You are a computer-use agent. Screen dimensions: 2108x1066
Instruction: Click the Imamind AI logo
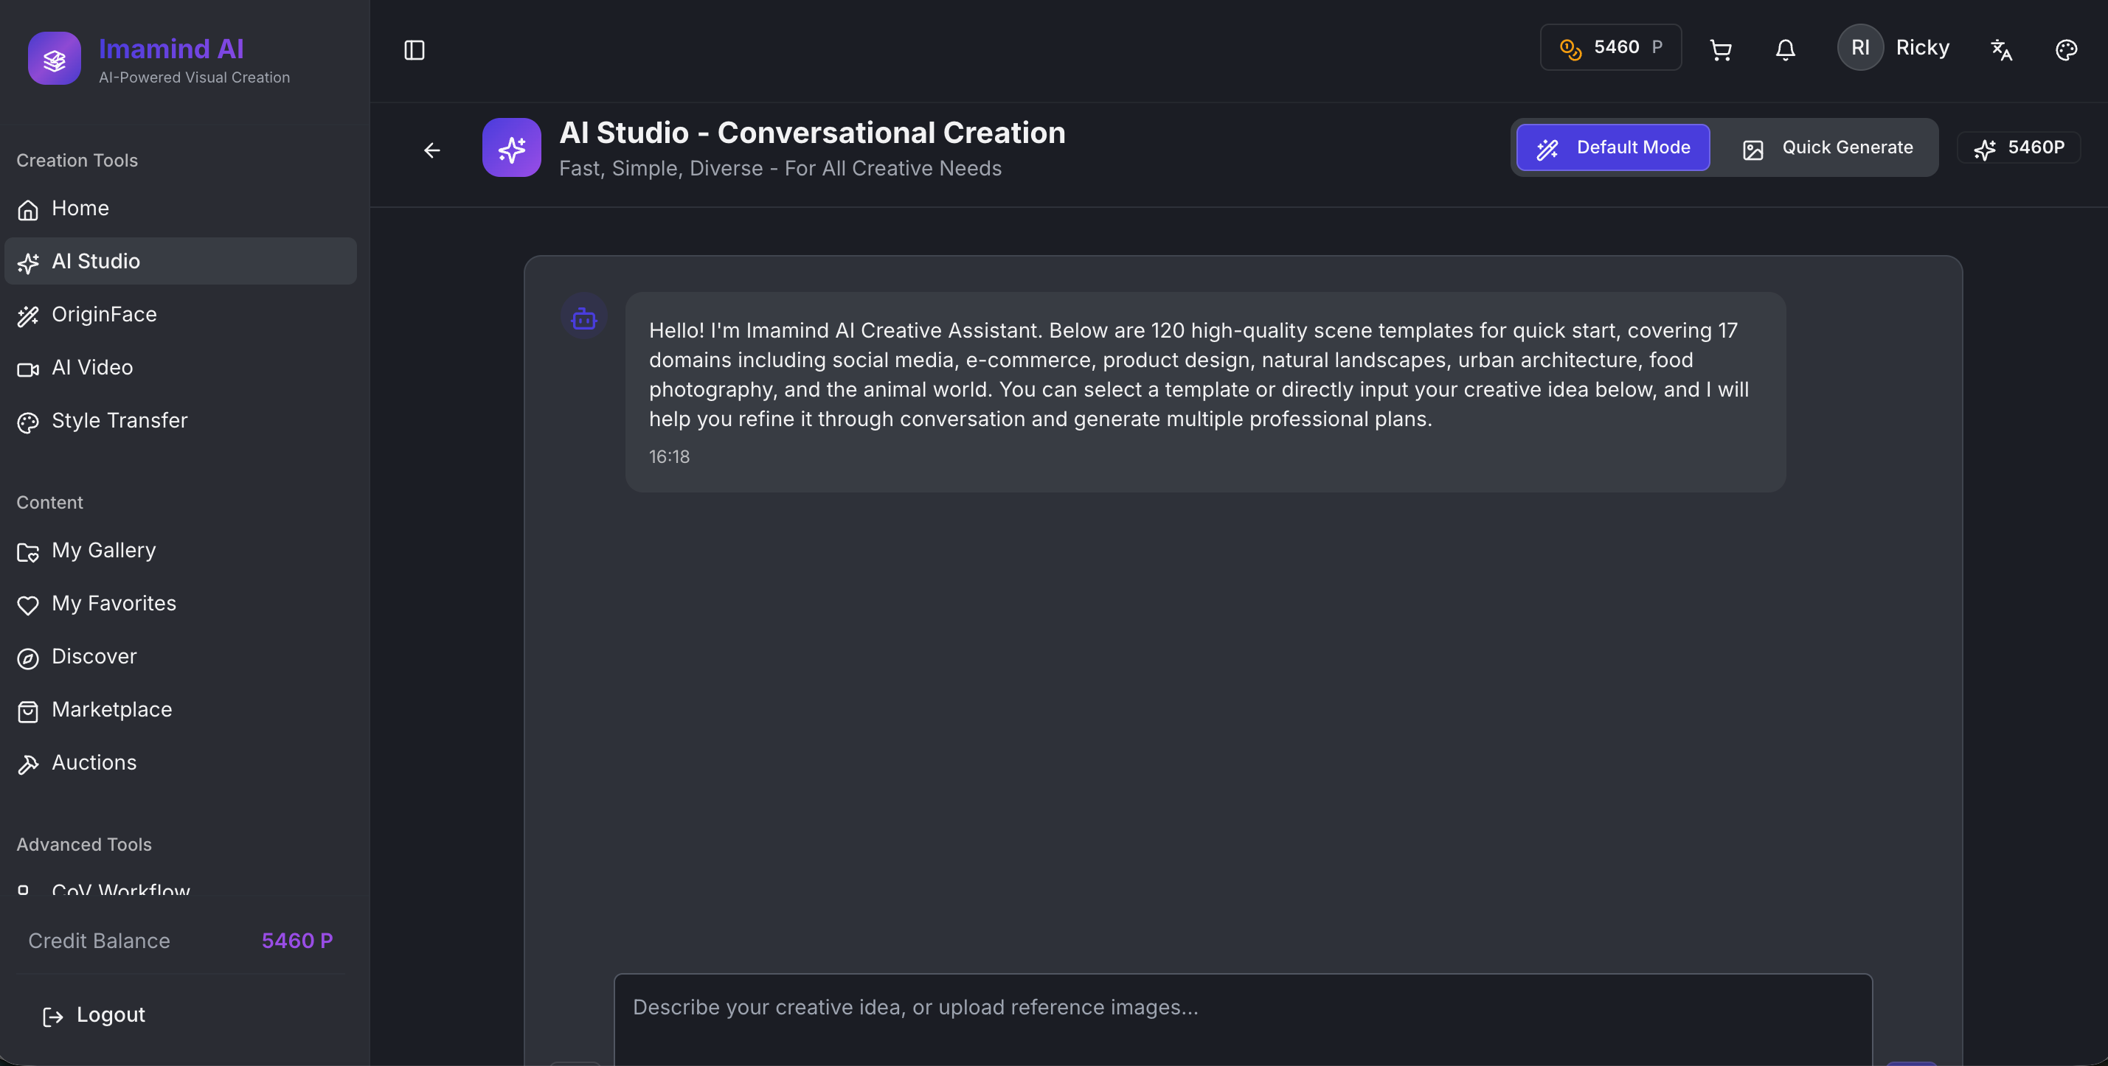pyautogui.click(x=54, y=58)
